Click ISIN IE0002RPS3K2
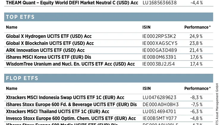The width and height of the screenshot is (223, 125). click(159, 36)
